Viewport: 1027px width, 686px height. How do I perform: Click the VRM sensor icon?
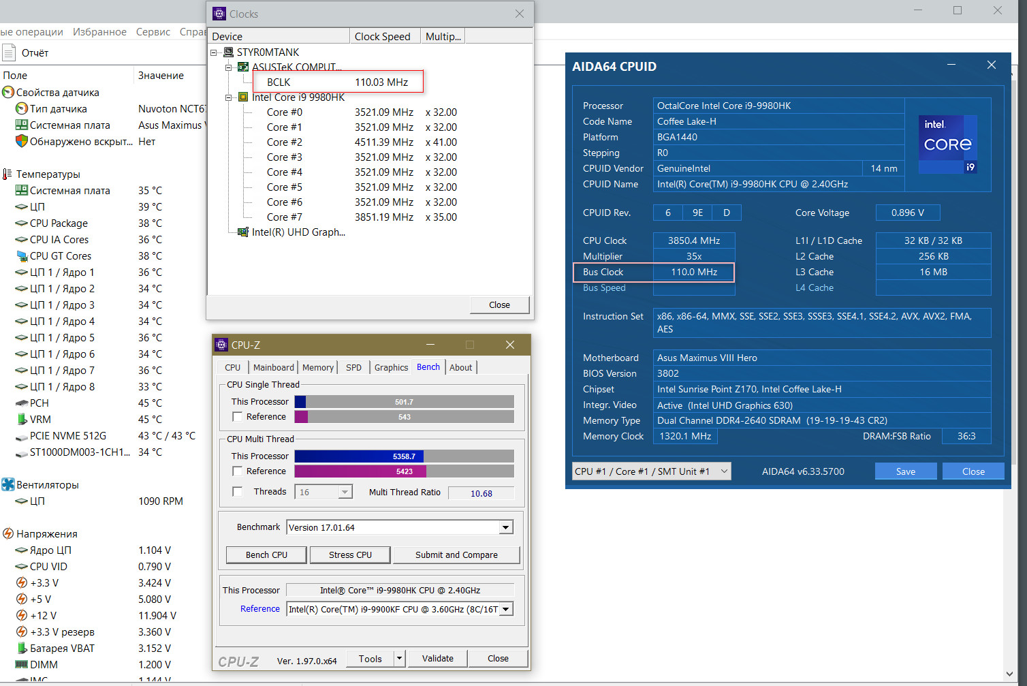[x=22, y=419]
